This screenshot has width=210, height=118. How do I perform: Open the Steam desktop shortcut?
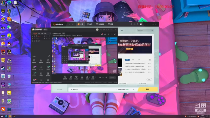click(3, 69)
